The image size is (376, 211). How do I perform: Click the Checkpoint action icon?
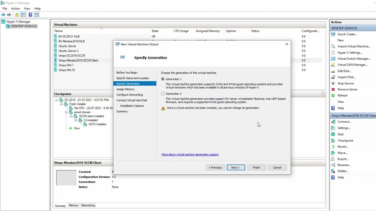pyautogui.click(x=333, y=140)
